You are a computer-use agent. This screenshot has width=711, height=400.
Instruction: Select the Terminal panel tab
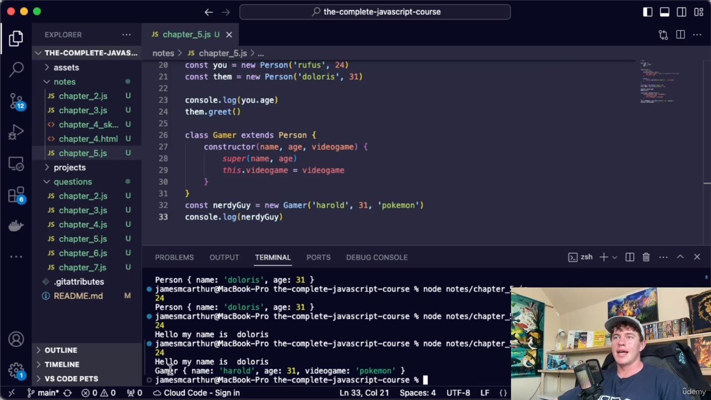click(x=273, y=257)
